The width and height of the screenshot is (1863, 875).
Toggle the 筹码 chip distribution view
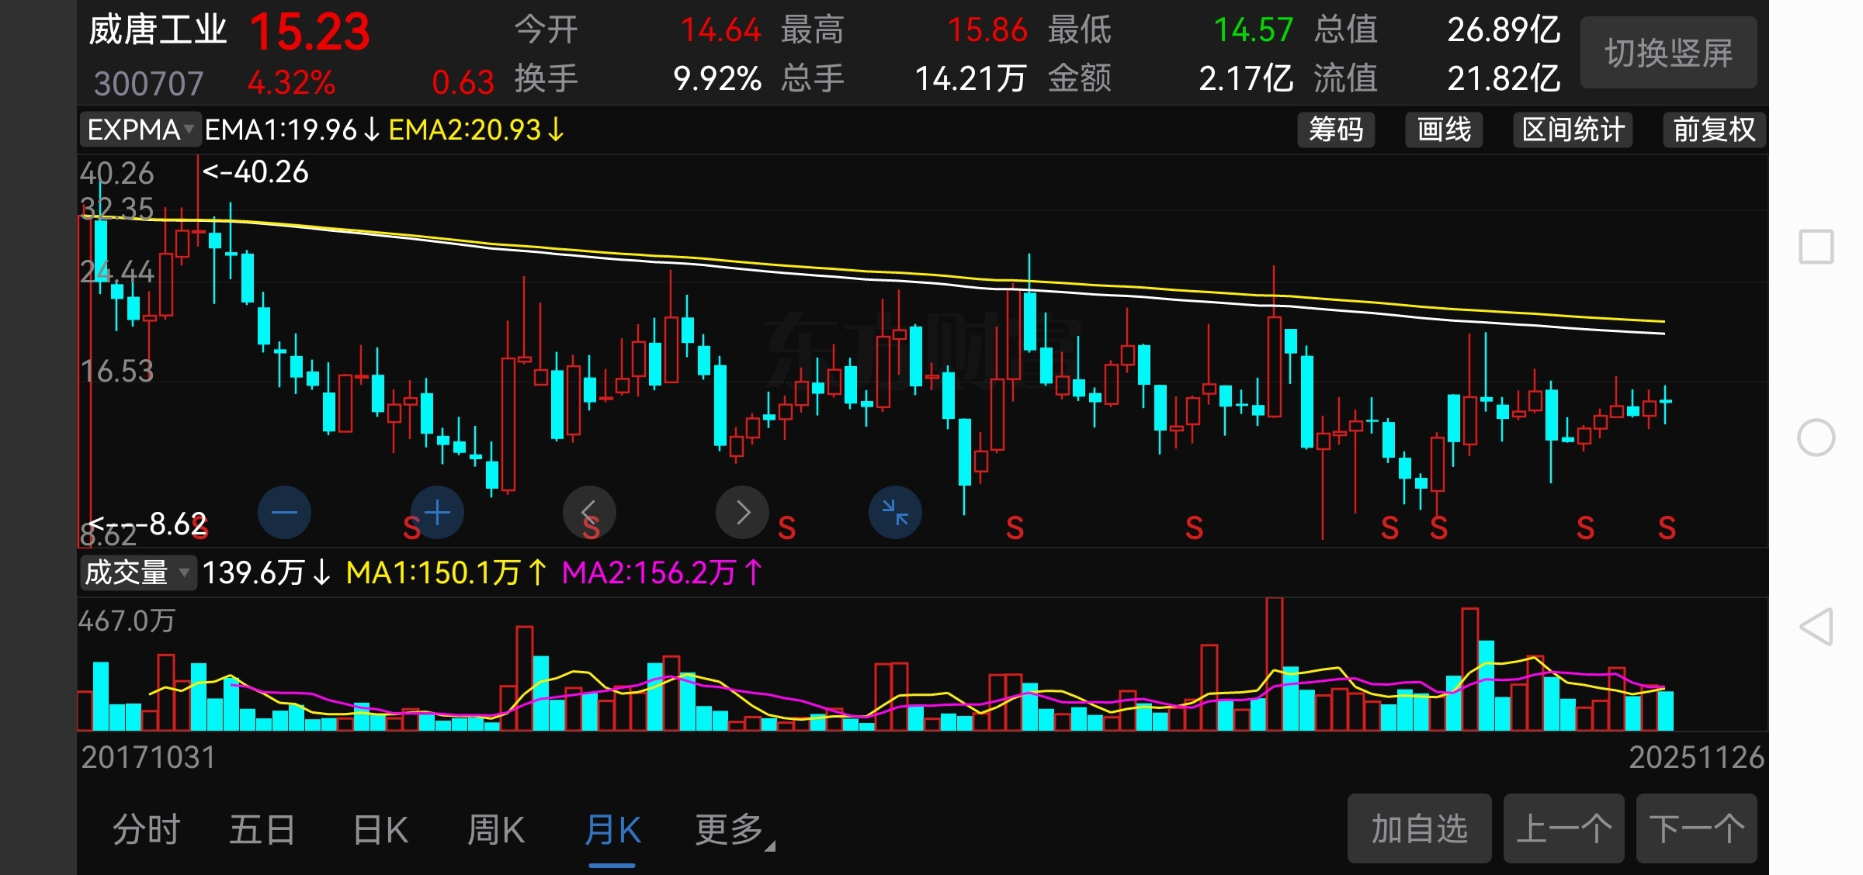point(1336,130)
